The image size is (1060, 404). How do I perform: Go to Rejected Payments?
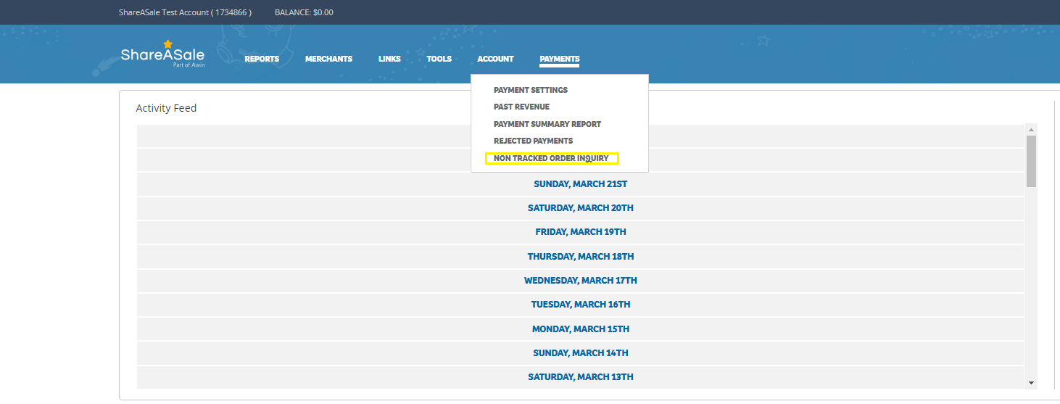pos(533,141)
